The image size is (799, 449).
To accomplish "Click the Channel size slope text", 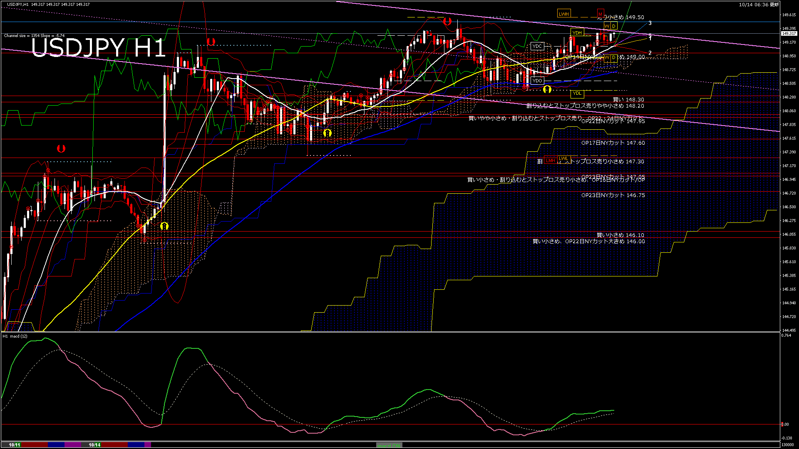I will [34, 36].
